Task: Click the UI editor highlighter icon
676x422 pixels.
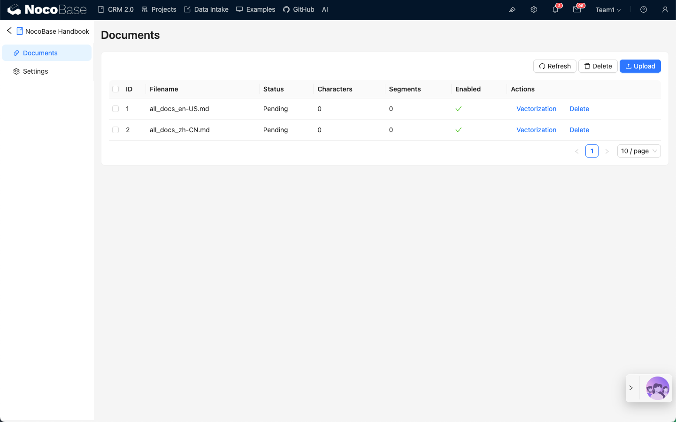Action: pos(512,9)
